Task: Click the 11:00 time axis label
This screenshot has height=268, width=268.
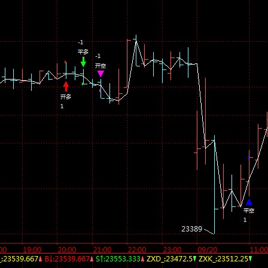Action: pyautogui.click(x=259, y=249)
